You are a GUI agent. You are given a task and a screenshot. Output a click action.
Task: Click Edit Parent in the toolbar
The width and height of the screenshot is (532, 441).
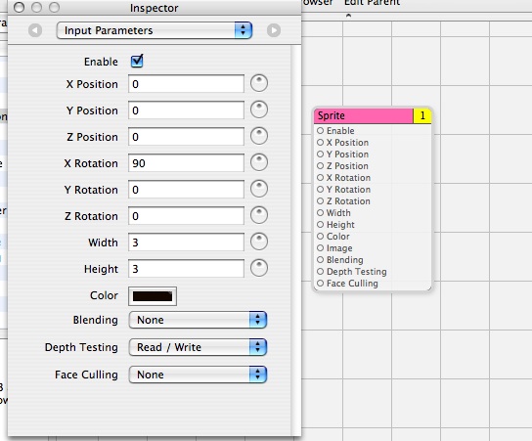(372, 3)
